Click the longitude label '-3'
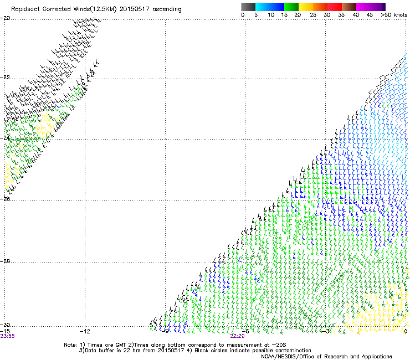 click(x=326, y=331)
